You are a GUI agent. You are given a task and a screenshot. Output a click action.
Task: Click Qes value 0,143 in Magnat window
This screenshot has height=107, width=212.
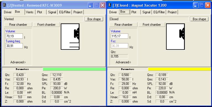click(x=162, y=79)
